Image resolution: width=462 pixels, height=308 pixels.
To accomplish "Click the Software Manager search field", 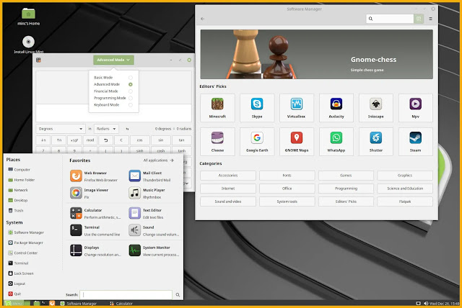I will (x=390, y=19).
